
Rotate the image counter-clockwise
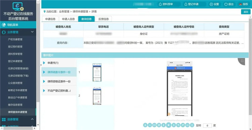tap(178, 125)
